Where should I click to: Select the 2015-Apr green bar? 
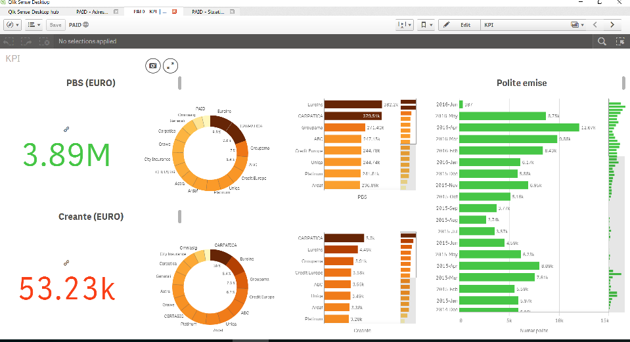click(x=499, y=266)
